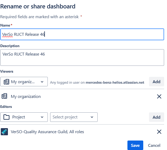Click the organization building icon in viewers dropdown
The height and width of the screenshot is (150, 167).
tap(6, 82)
